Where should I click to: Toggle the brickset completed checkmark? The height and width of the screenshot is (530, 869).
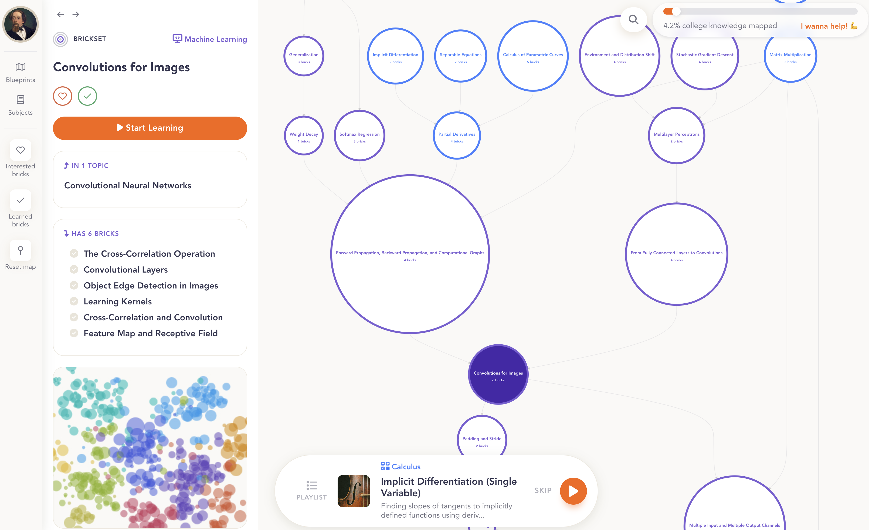coord(87,96)
